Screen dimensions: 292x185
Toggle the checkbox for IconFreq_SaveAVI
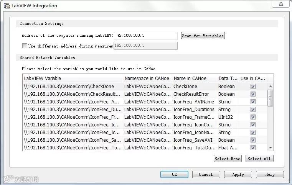tap(253, 140)
